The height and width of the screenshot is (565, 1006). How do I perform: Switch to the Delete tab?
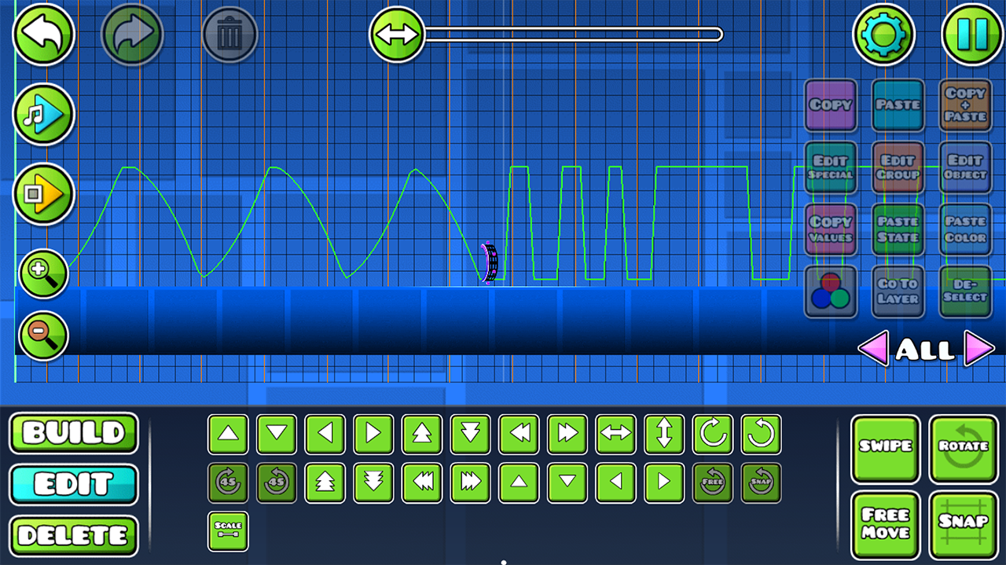pos(74,536)
